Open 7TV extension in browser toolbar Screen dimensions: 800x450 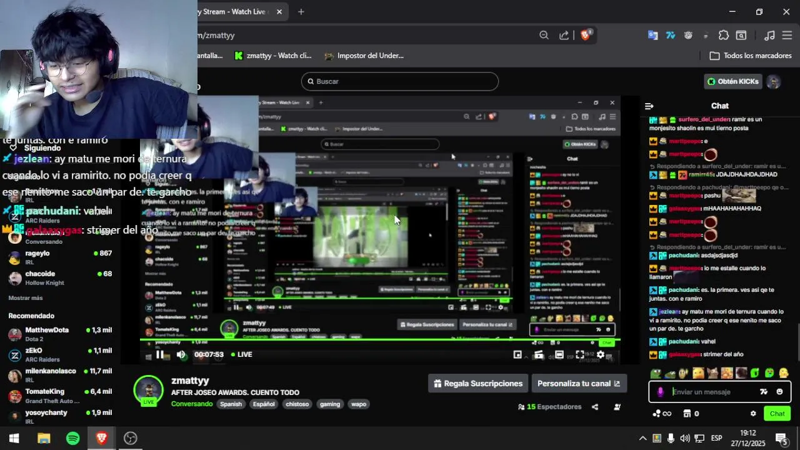671,36
